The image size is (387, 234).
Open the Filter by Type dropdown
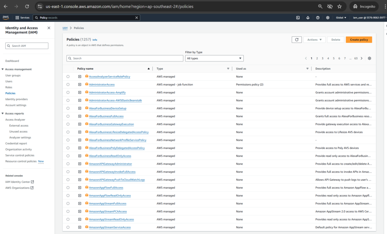(x=214, y=58)
